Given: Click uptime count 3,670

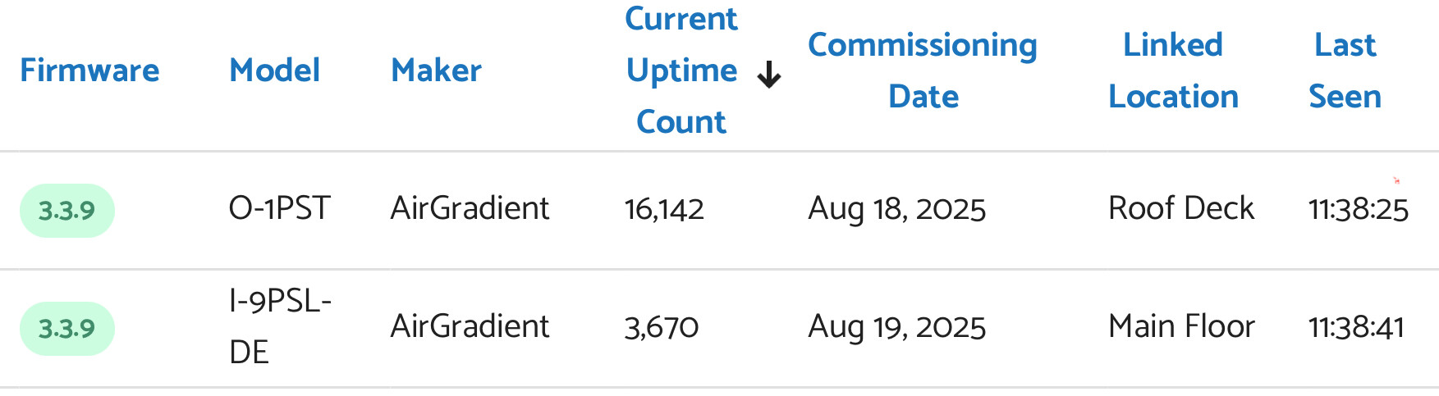Looking at the screenshot, I should [662, 327].
